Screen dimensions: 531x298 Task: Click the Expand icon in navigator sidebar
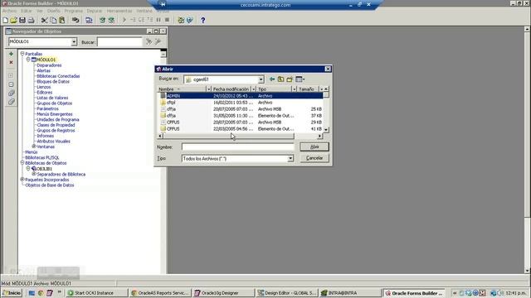point(11,75)
